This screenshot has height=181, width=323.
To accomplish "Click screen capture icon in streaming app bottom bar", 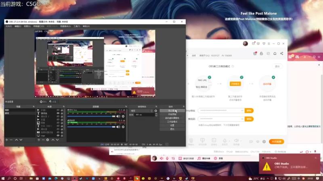I will point(202,140).
